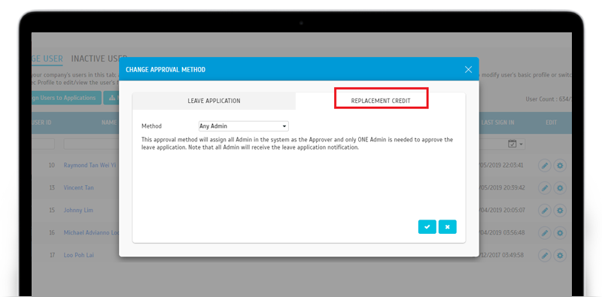
Task: Open Michael Advianno user link
Action: (91, 232)
